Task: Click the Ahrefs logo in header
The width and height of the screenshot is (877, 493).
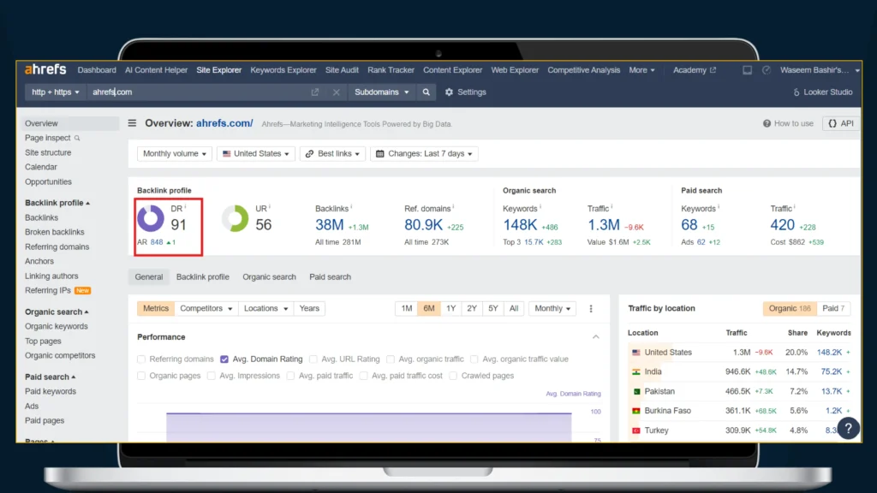Action: pyautogui.click(x=46, y=70)
